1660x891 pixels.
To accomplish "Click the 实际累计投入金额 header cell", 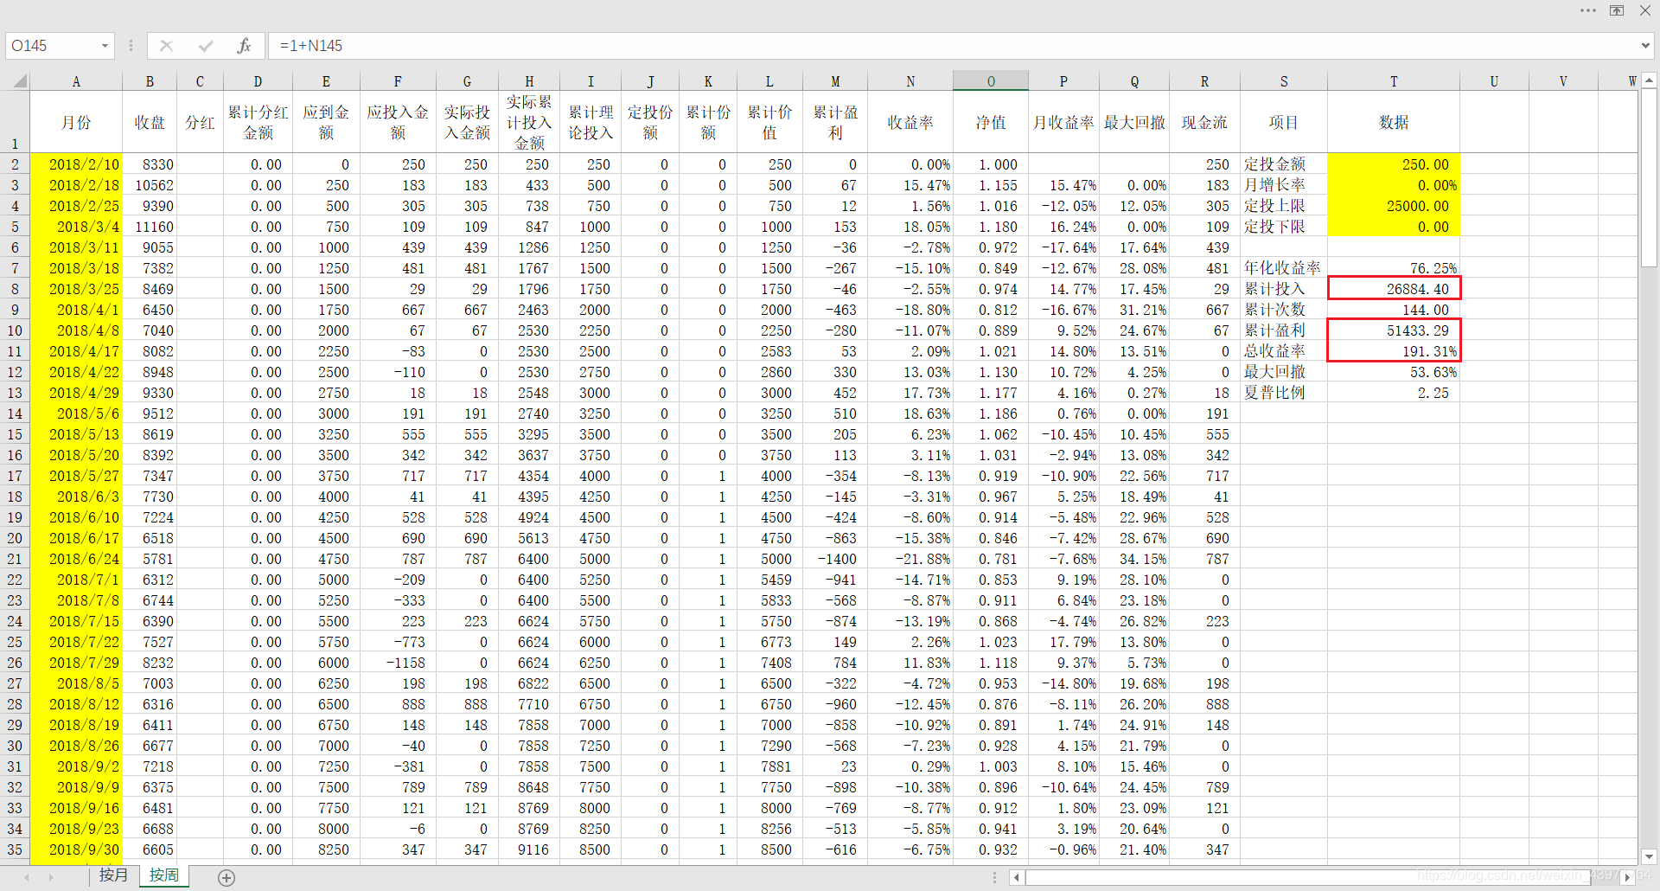I will click(529, 122).
